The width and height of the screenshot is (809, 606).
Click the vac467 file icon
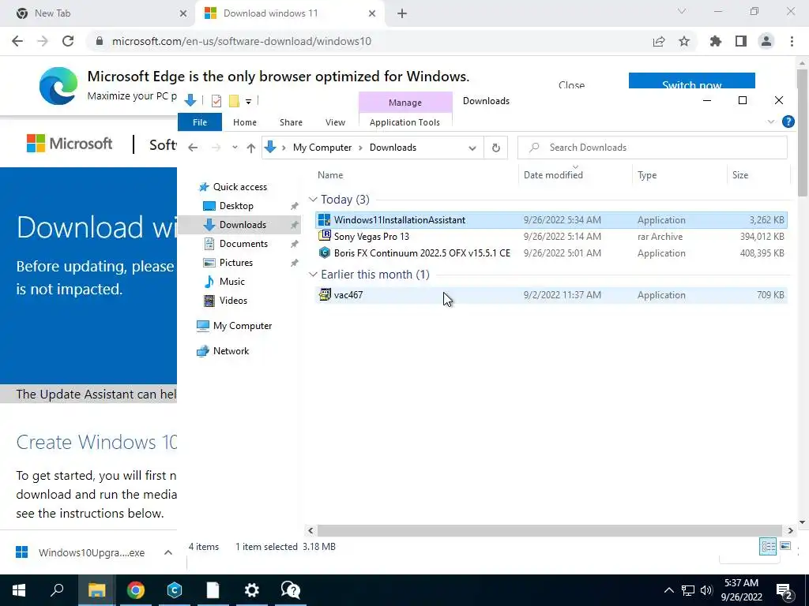tap(324, 295)
